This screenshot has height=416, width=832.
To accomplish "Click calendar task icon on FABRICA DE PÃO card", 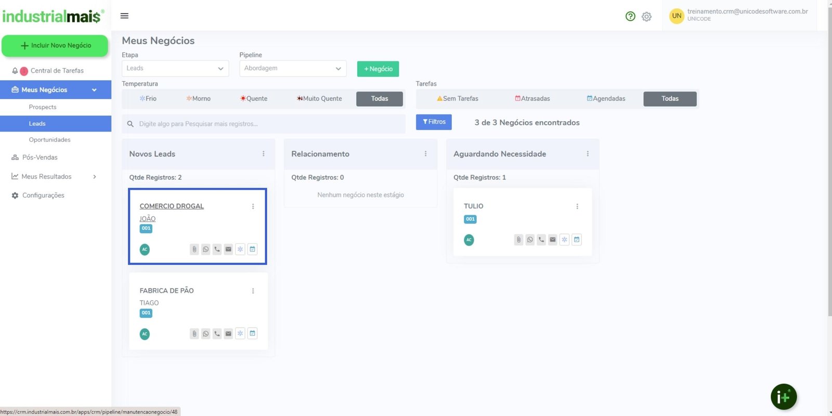I will [x=252, y=333].
